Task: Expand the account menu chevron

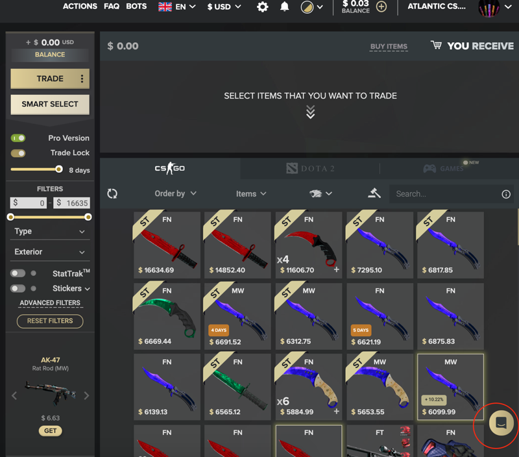Action: [x=508, y=6]
